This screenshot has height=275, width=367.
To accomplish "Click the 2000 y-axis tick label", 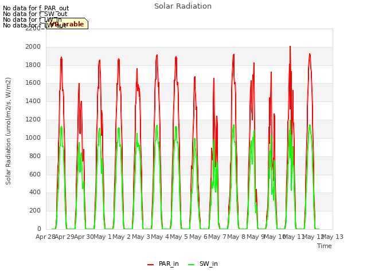I will tap(33, 47).
